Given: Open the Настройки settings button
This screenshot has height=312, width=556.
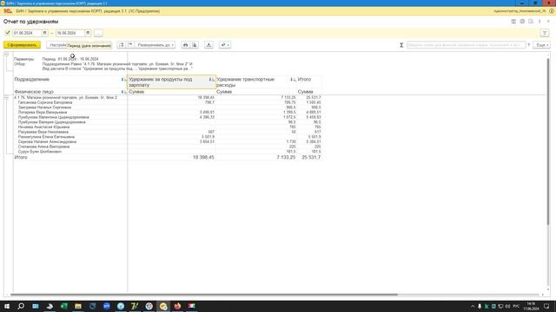Looking at the screenshot, I should [x=56, y=45].
